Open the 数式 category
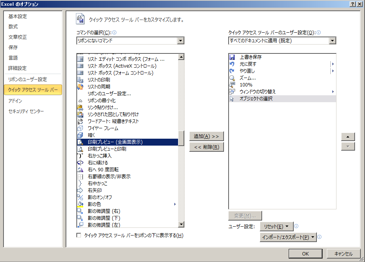Viewport: 365px width, 262px height. [x=33, y=27]
